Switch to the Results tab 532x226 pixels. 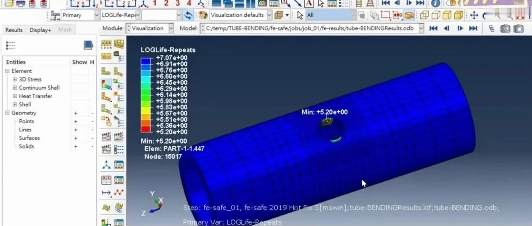(14, 30)
